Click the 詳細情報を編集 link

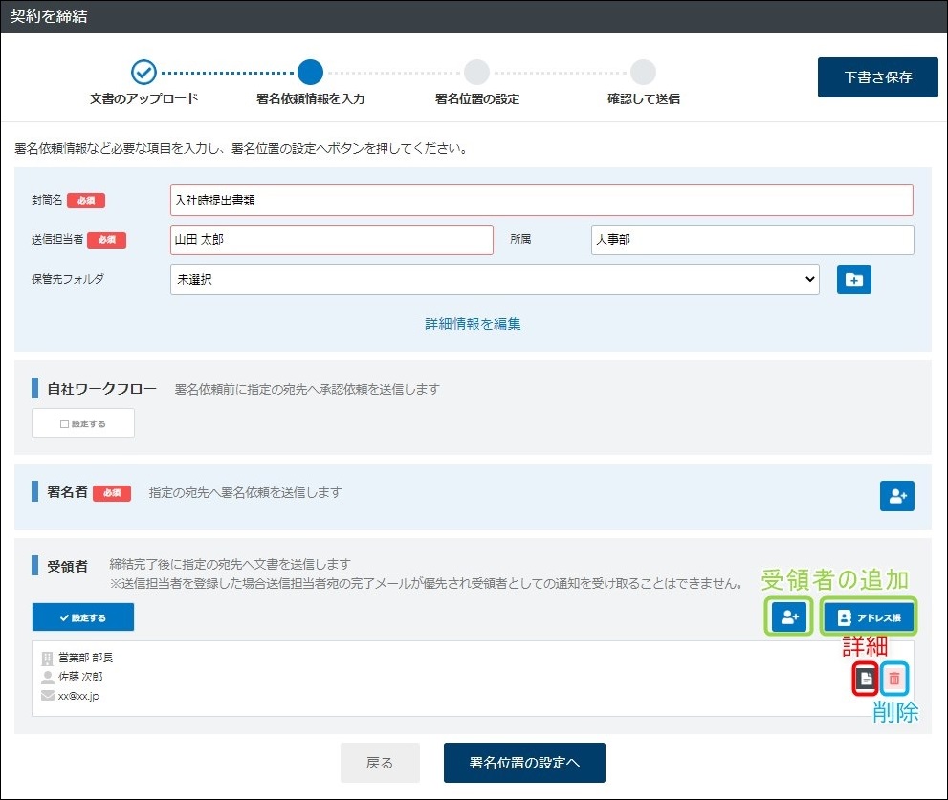473,324
